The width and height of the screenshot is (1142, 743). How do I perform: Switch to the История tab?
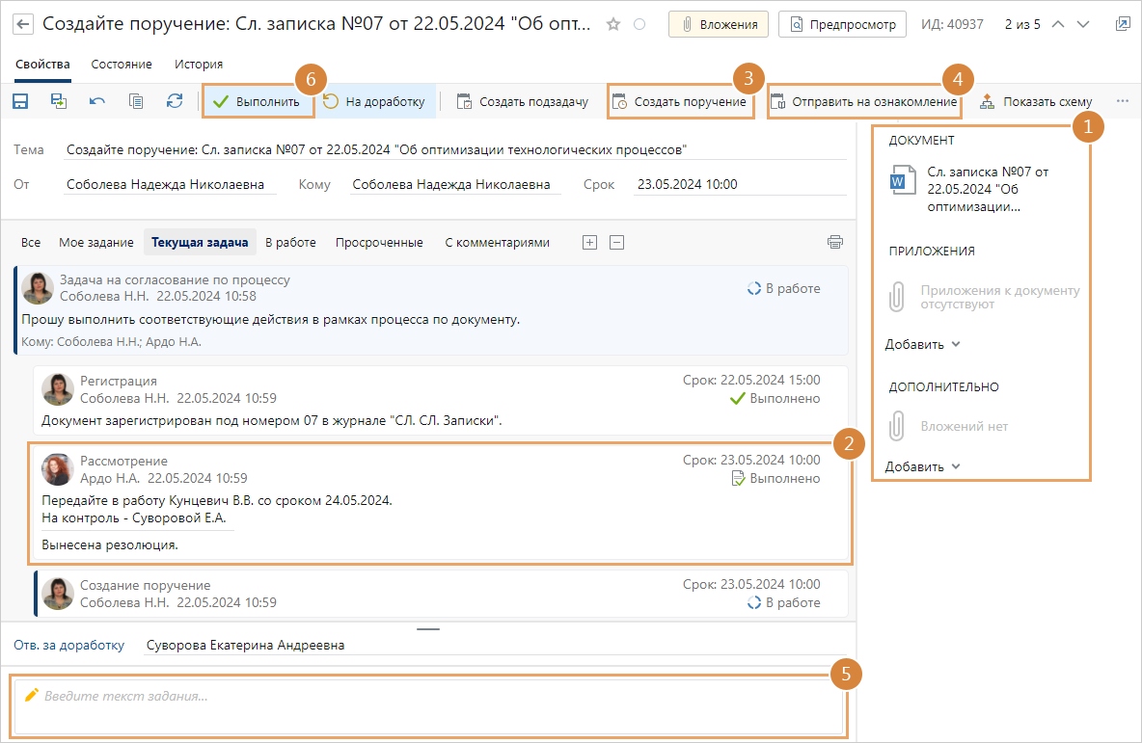pyautogui.click(x=199, y=65)
